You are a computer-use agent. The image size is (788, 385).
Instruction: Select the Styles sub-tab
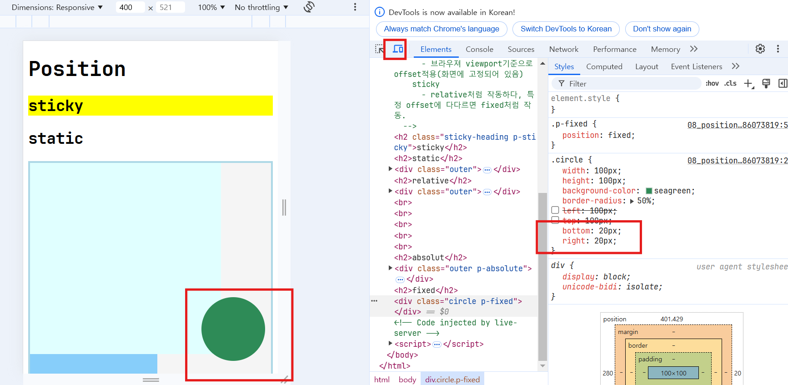click(564, 66)
